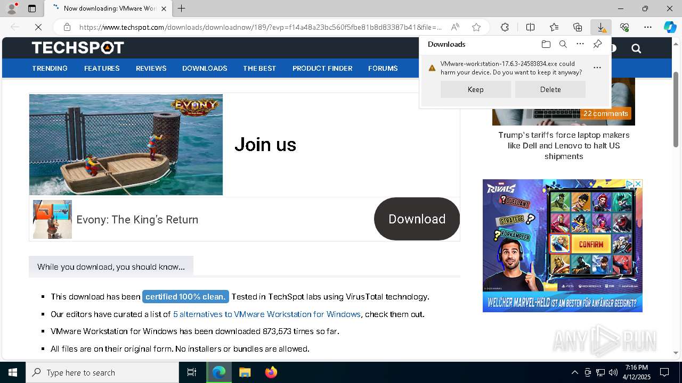Add this page to favorites star
The height and width of the screenshot is (383, 682).
(x=476, y=27)
